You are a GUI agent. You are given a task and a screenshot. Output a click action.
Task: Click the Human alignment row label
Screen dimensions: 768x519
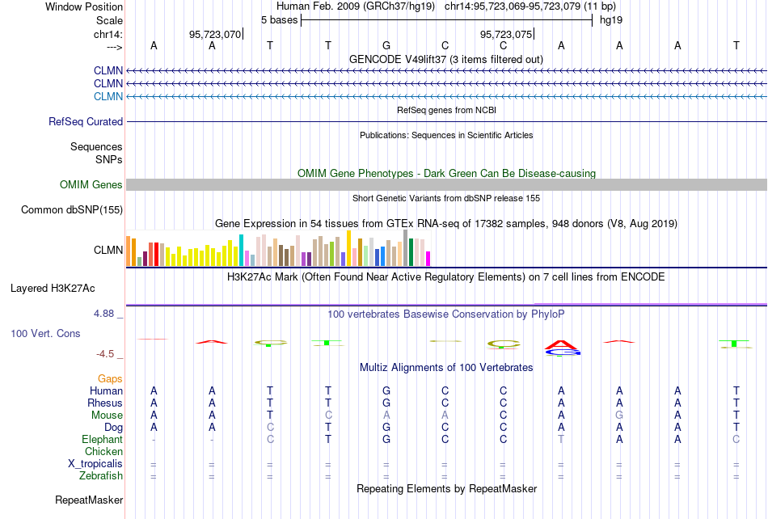pos(106,390)
